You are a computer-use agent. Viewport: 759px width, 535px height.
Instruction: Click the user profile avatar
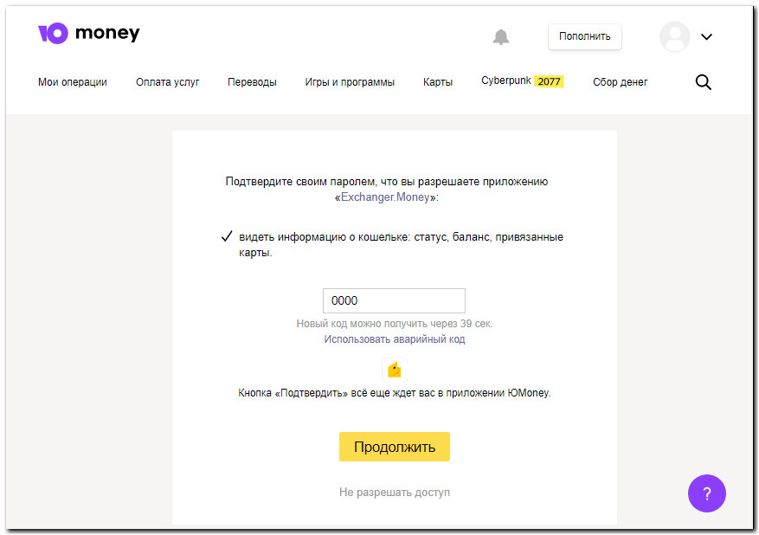coord(674,36)
